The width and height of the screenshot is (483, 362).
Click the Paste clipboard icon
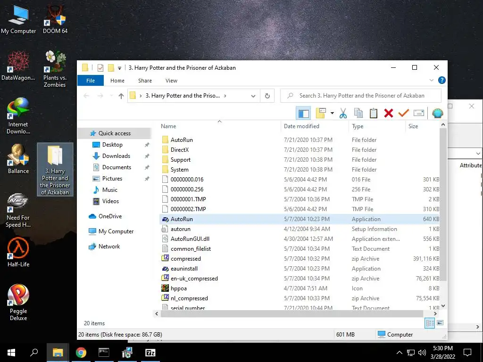tap(374, 113)
